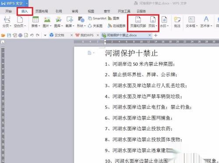Click the 图片 picture icon
Image resolution: width=219 pixels, height=163 pixels.
point(47,20)
